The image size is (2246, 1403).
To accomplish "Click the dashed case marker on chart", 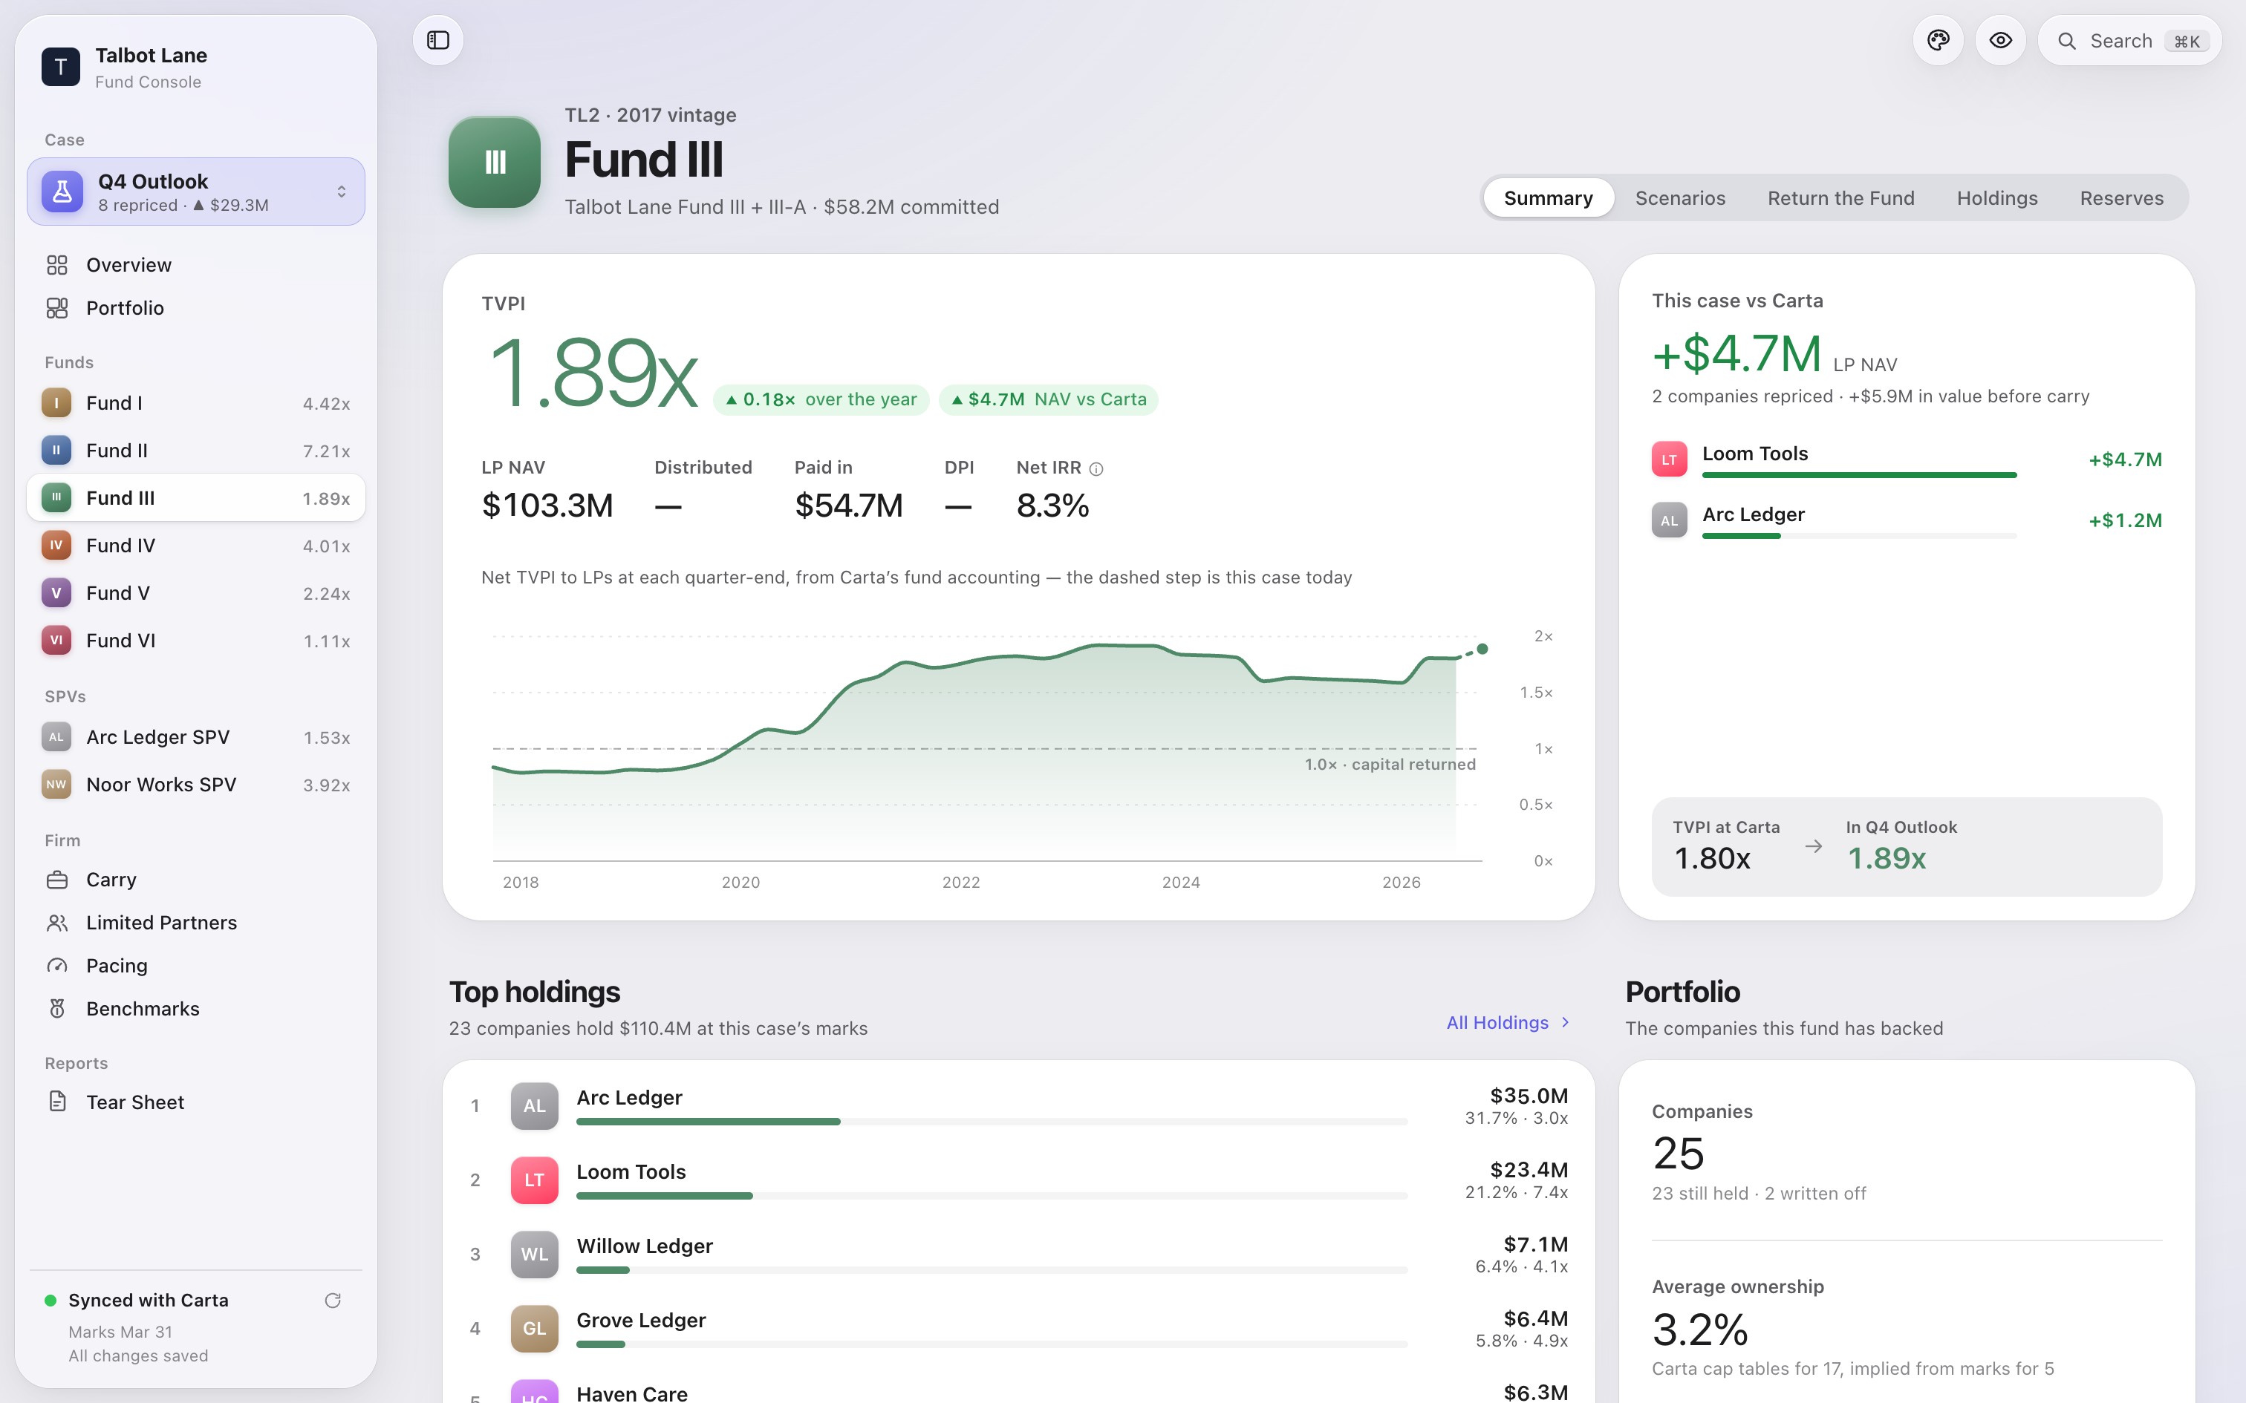I will 1482,649.
